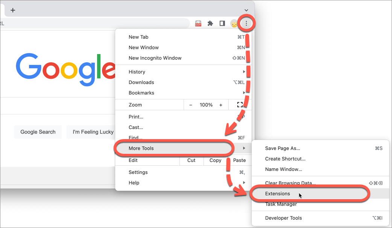The image size is (392, 228).
Task: Increase zoom with the plus button
Action: pos(221,105)
